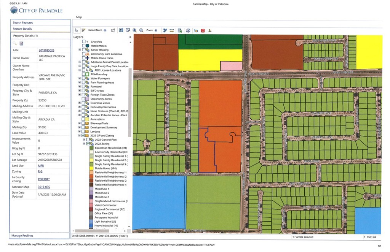Click the zoom in magnifier icon

click(135, 30)
